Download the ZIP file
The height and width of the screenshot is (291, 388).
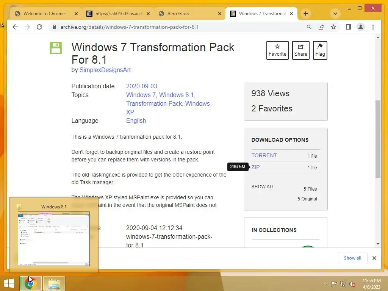pos(255,167)
